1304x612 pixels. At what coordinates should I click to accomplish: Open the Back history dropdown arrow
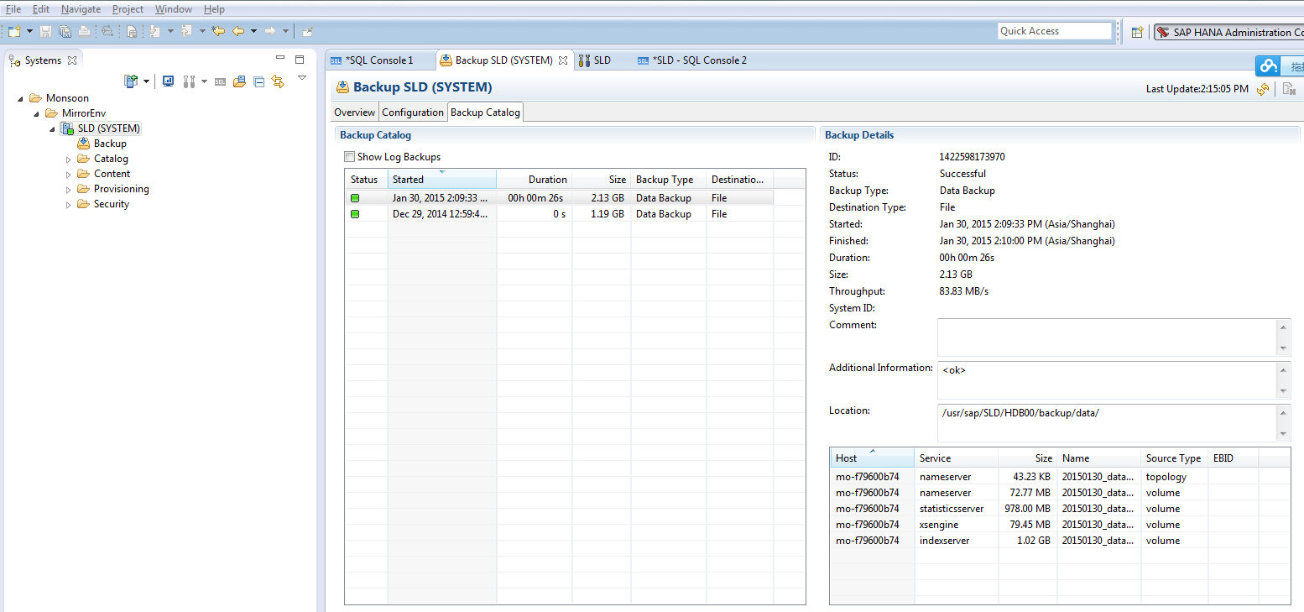pyautogui.click(x=253, y=31)
